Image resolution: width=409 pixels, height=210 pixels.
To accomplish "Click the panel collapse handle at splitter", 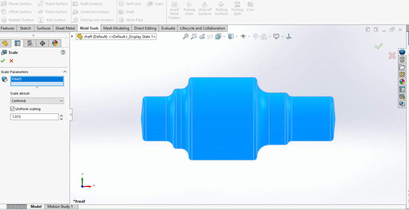I will coord(71,115).
